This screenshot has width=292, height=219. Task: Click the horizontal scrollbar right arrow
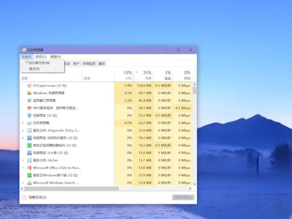tap(190, 188)
